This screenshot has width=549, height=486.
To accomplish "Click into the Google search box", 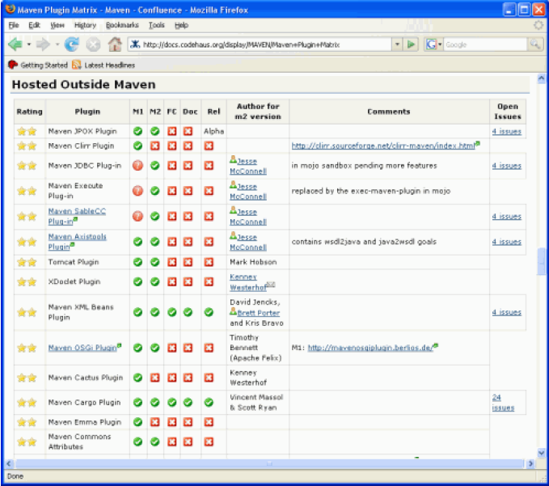I will (x=485, y=44).
